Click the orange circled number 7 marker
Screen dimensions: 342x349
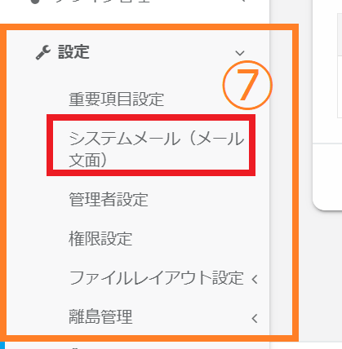point(247,85)
